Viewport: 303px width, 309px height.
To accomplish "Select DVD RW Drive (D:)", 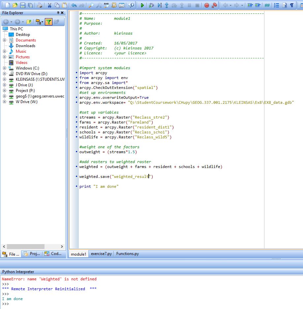I will coord(32,74).
